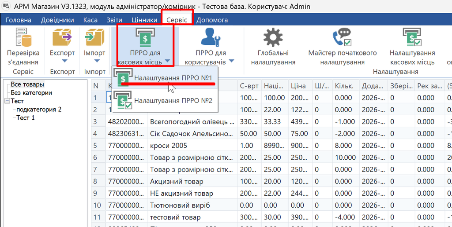This screenshot has width=452, height=227.
Task: Open Налаштування касових місць icon
Action: (x=412, y=37)
